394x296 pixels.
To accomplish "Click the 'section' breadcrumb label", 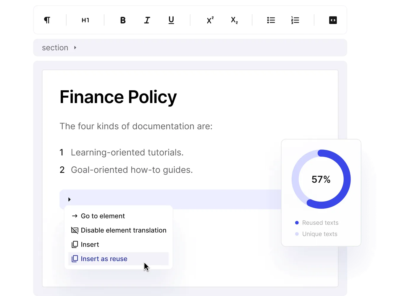I will 55,48.
